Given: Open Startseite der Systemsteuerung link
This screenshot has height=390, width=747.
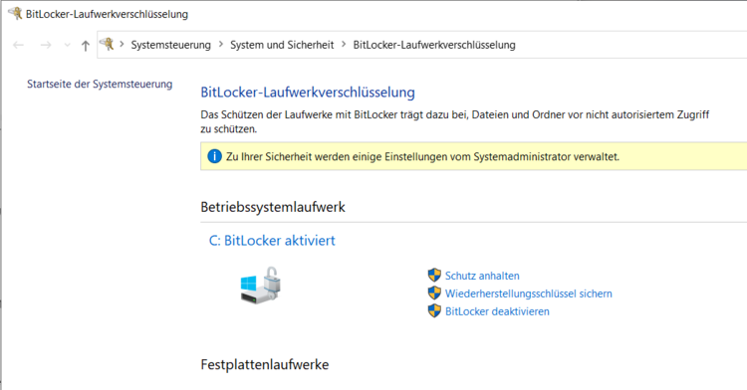Looking at the screenshot, I should click(100, 85).
